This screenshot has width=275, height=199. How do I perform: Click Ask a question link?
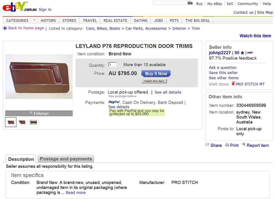tap(223, 68)
